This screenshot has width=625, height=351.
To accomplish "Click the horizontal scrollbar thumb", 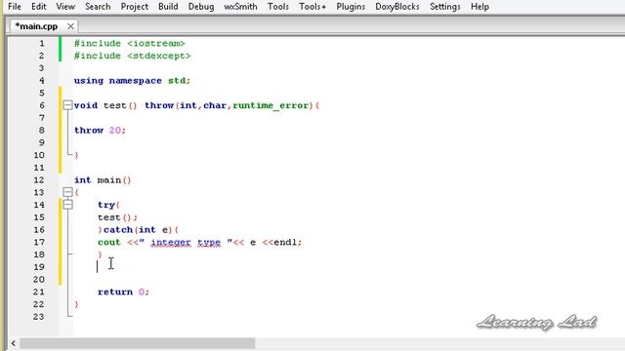I will coord(138,343).
